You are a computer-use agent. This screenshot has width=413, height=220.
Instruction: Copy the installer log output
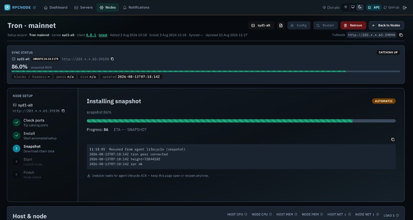click(x=393, y=140)
